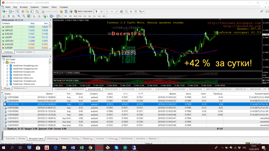Pick the Horizontal Line drawing tool
This screenshot has height=151, width=269.
point(112,12)
